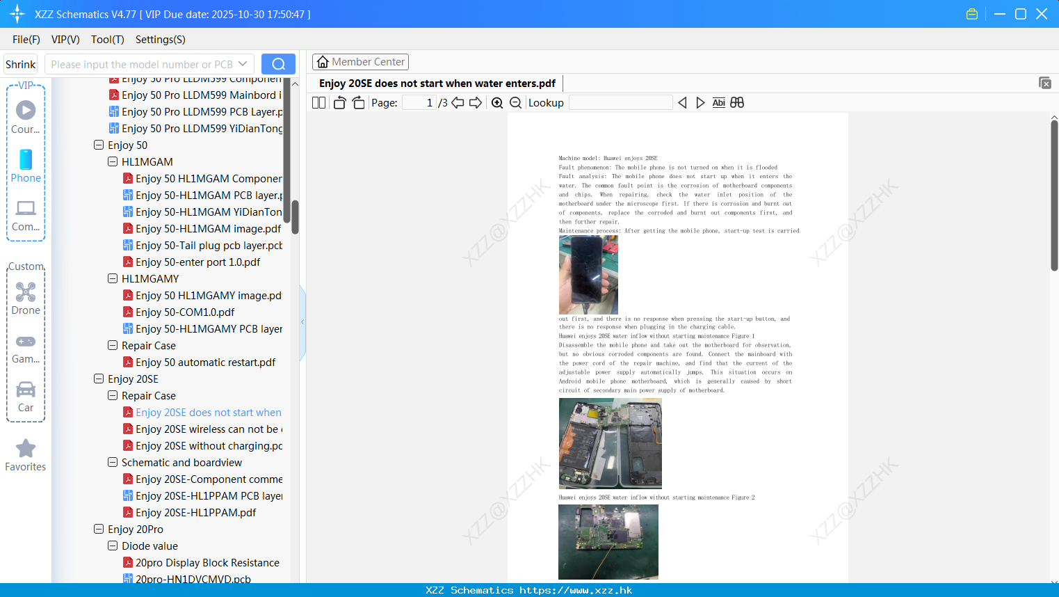Click the XZZ app logo
Viewport: 1059px width, 597px height.
(17, 14)
